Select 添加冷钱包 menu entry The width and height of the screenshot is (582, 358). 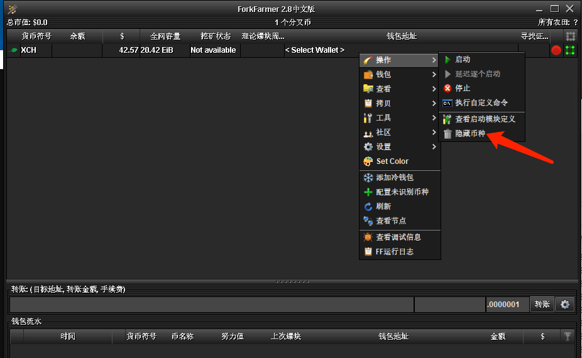(394, 178)
